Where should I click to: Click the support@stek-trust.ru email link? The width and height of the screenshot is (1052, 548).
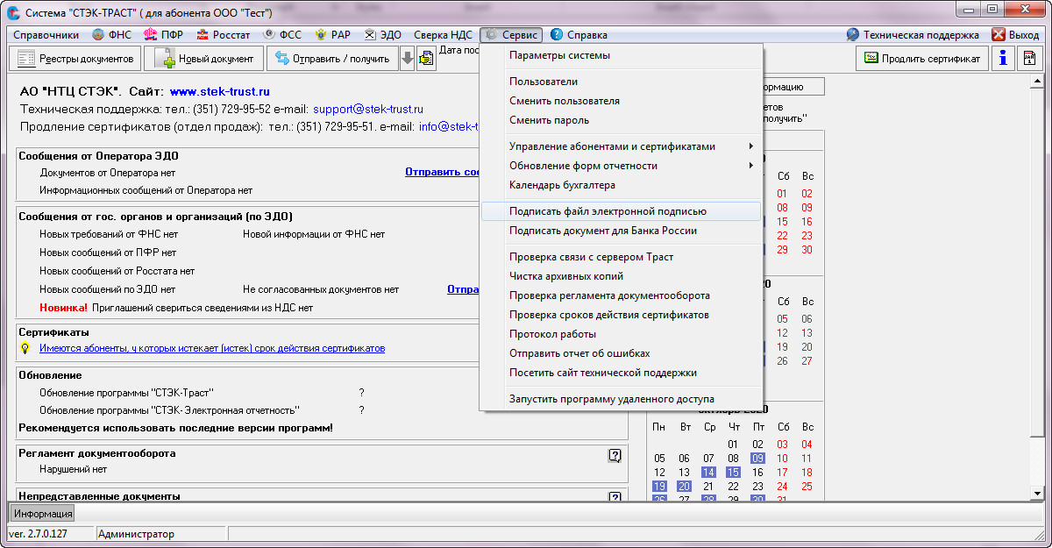[x=368, y=110]
